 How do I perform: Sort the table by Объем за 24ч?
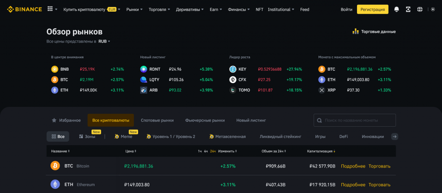274,151
